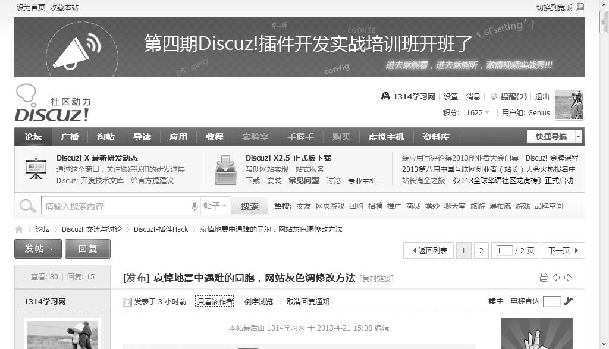This screenshot has height=349, width=609.
Task: Click the peace-hand image thumbnail in post
Action: [537, 334]
